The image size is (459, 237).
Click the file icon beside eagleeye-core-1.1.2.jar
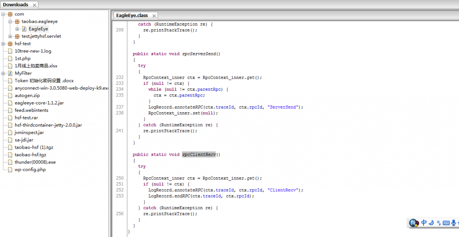tap(10, 103)
